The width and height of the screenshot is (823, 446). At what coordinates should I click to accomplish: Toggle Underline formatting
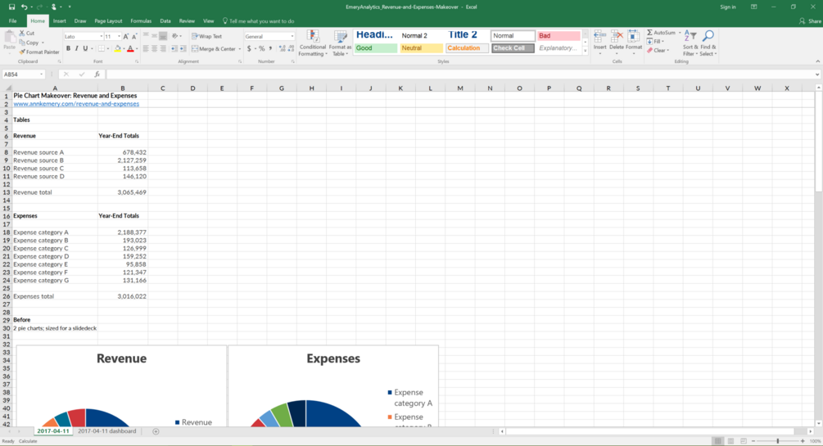(x=85, y=49)
